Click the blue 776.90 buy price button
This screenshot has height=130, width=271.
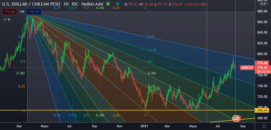(34, 12)
